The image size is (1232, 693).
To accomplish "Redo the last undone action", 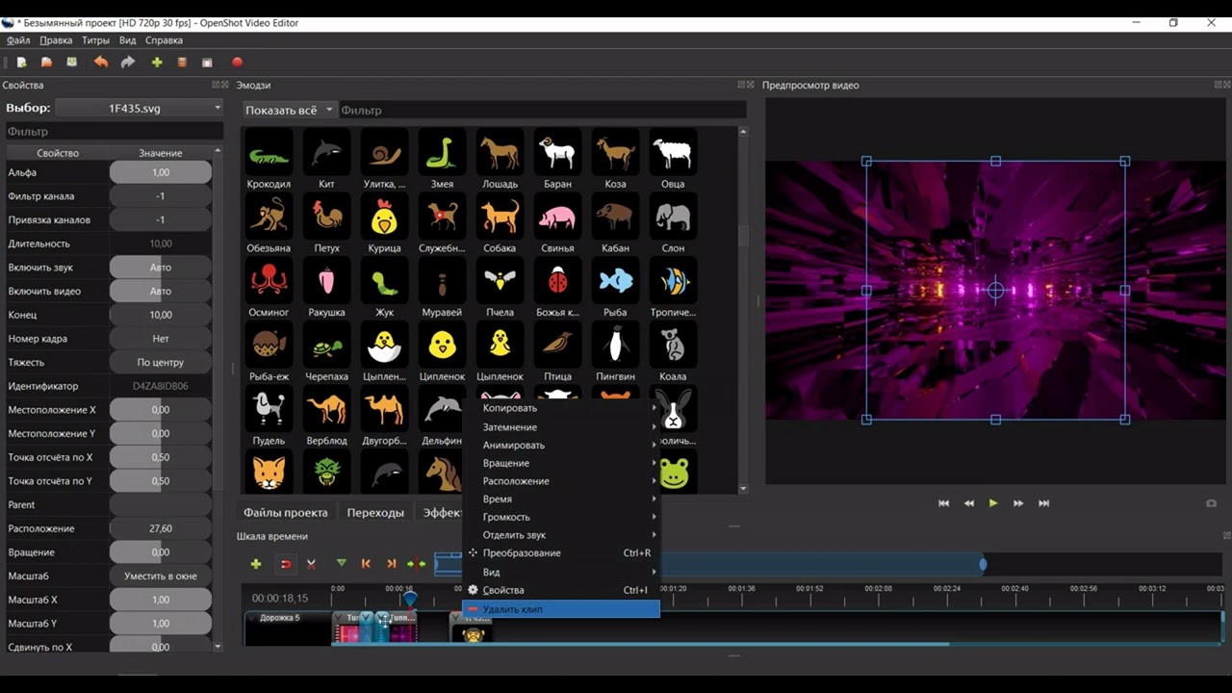I will coord(128,63).
